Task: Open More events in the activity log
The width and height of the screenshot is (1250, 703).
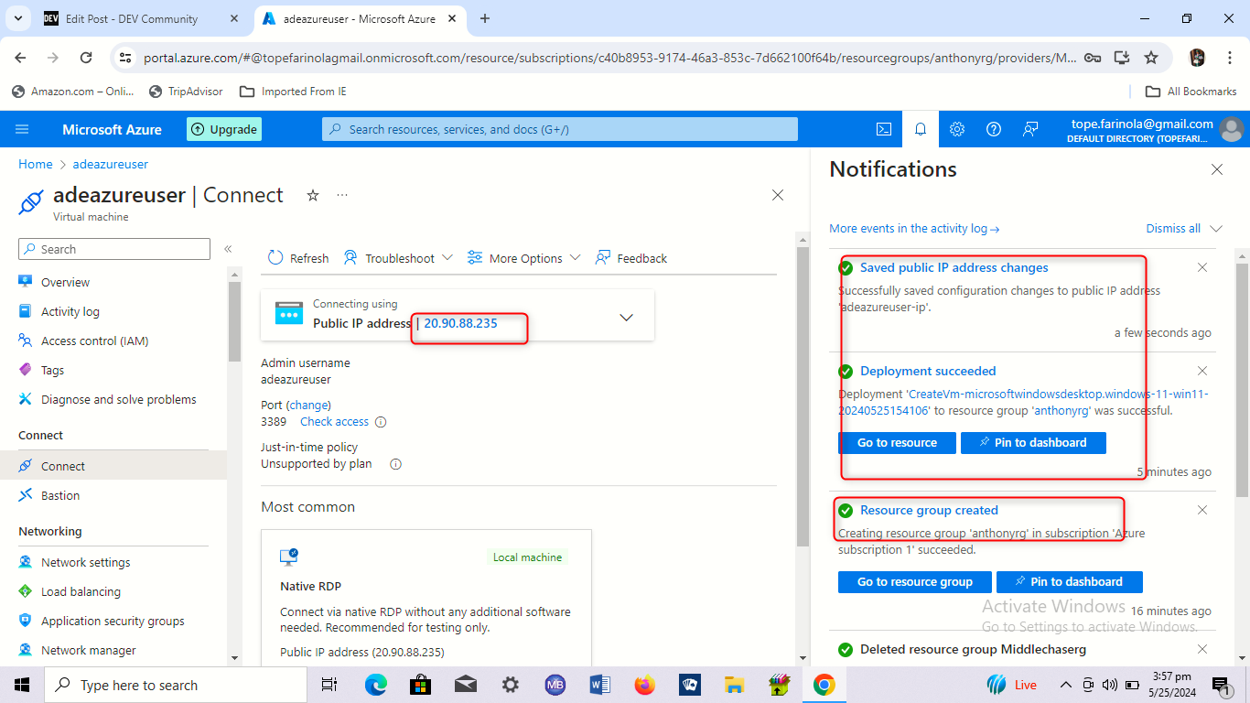Action: tap(914, 229)
